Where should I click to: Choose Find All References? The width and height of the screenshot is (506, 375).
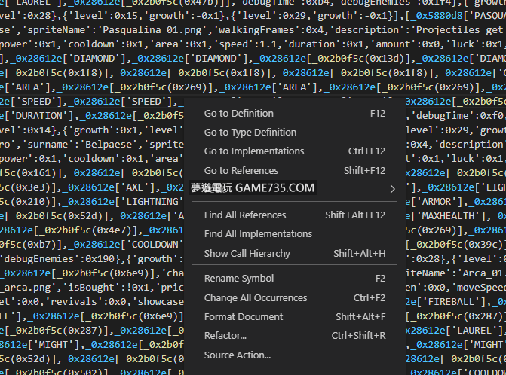point(244,215)
